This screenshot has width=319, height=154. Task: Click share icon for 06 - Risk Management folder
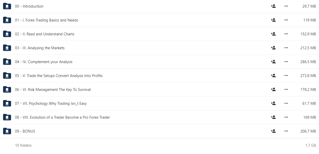click(273, 89)
